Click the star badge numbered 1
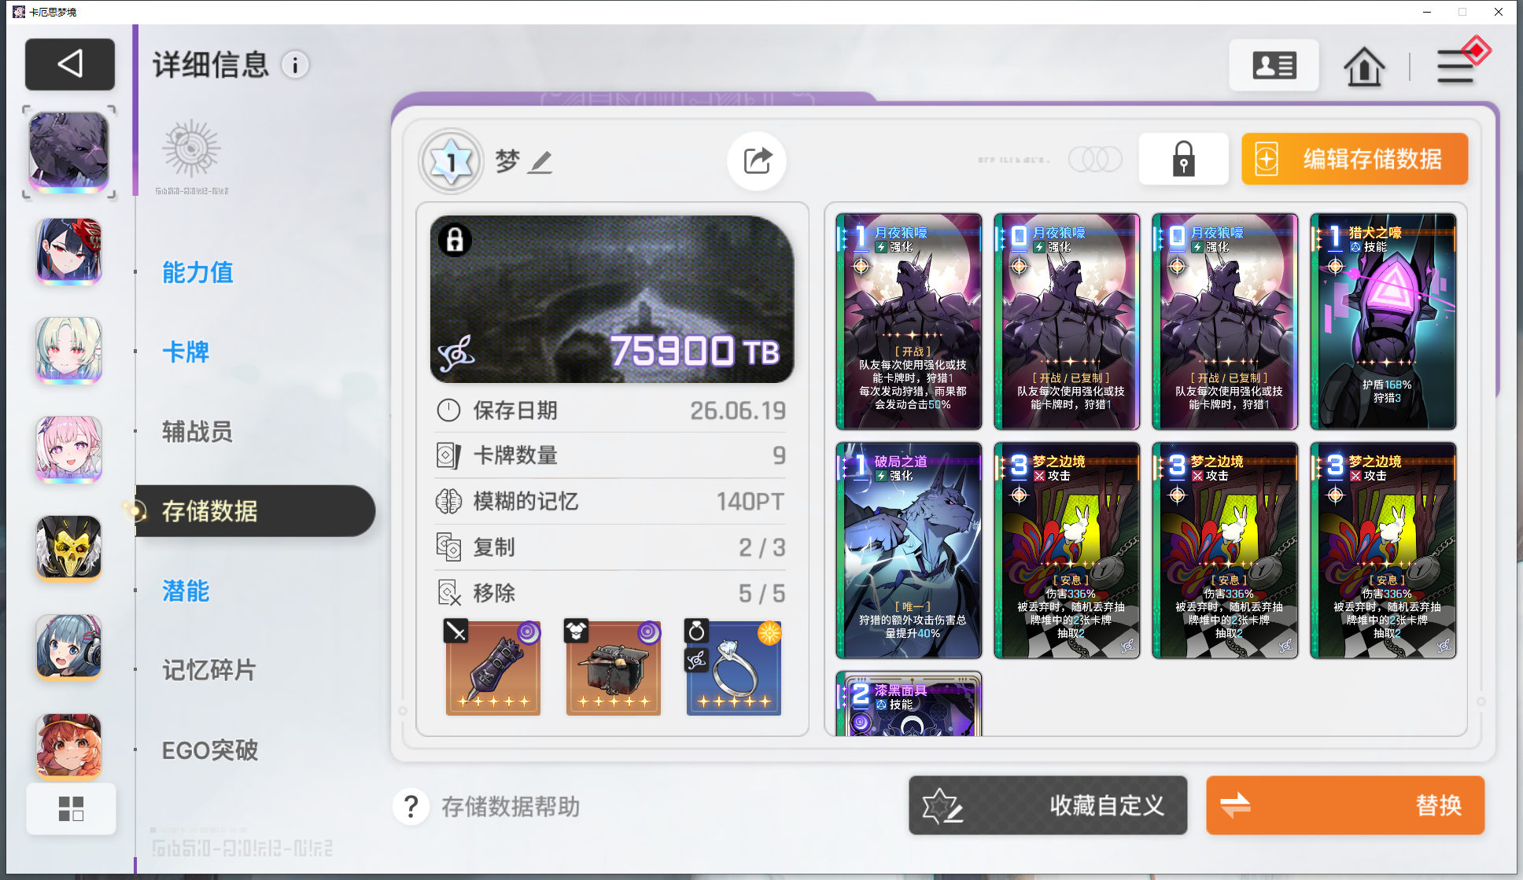 click(451, 162)
